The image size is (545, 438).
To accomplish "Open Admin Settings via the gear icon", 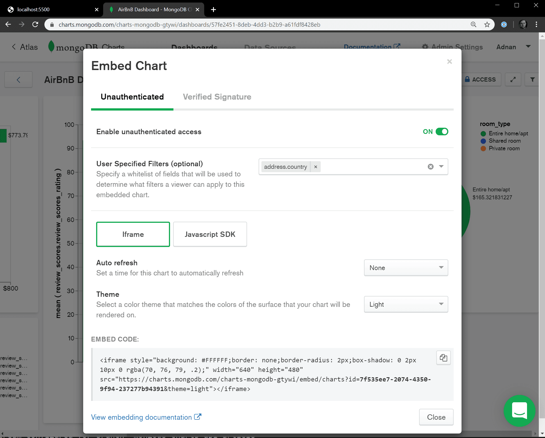I will tap(425, 47).
